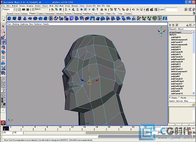Viewport: 196px width, 142px height.
Task: Open the viewport Panels menu
Action: pyautogui.click(x=46, y=24)
